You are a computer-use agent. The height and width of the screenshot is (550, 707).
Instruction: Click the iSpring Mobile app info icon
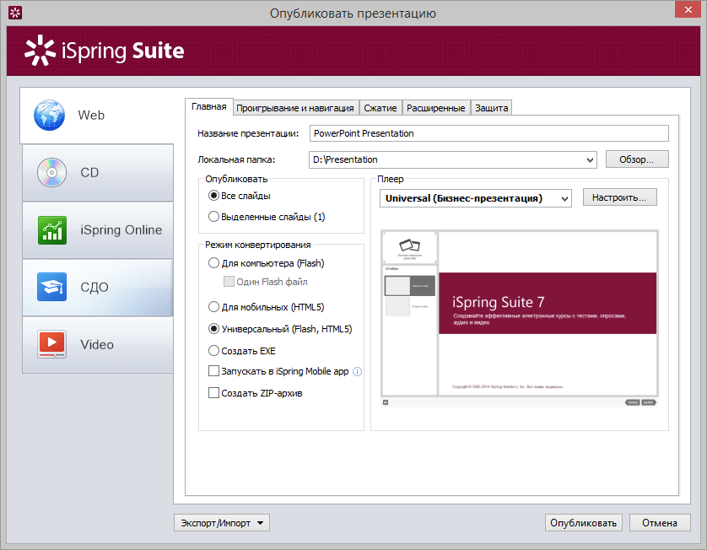[x=357, y=371]
